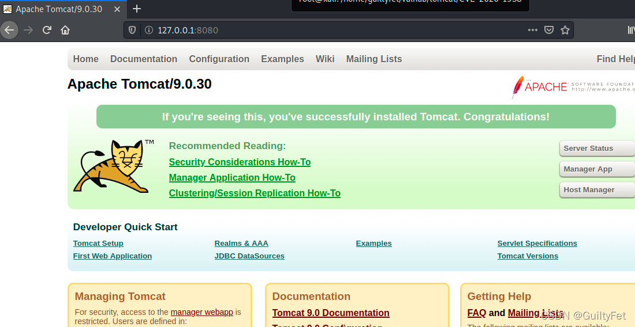Screen dimensions: 635x327
Task: Open the Examples nav item in top bar
Action: pos(282,59)
